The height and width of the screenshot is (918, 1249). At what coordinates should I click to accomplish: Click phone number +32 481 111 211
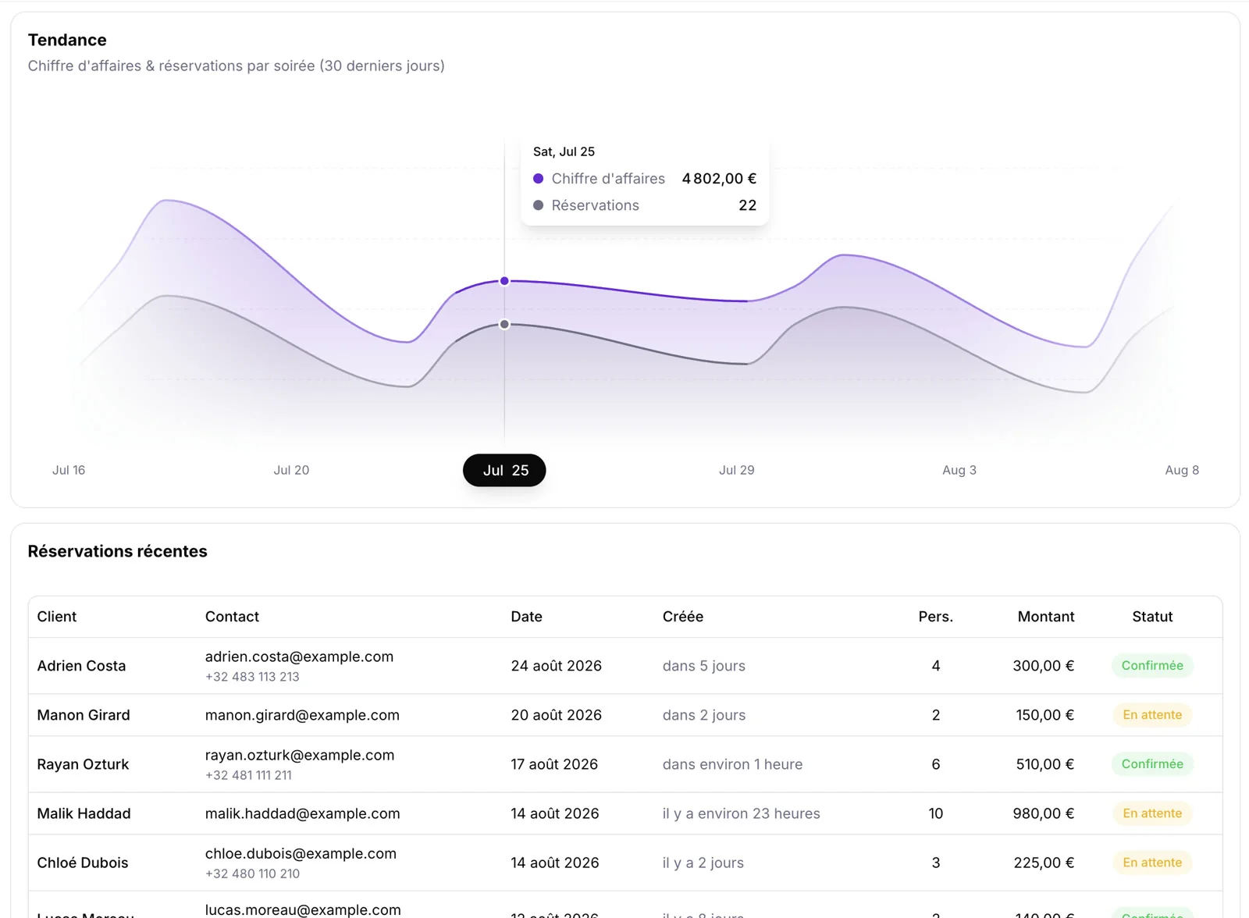tap(248, 775)
